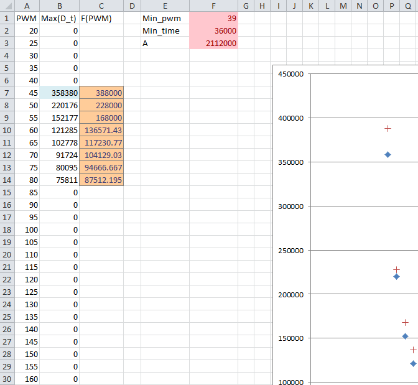The height and width of the screenshot is (385, 418).
Task: Click orange cell with value 228000
Action: 101,105
